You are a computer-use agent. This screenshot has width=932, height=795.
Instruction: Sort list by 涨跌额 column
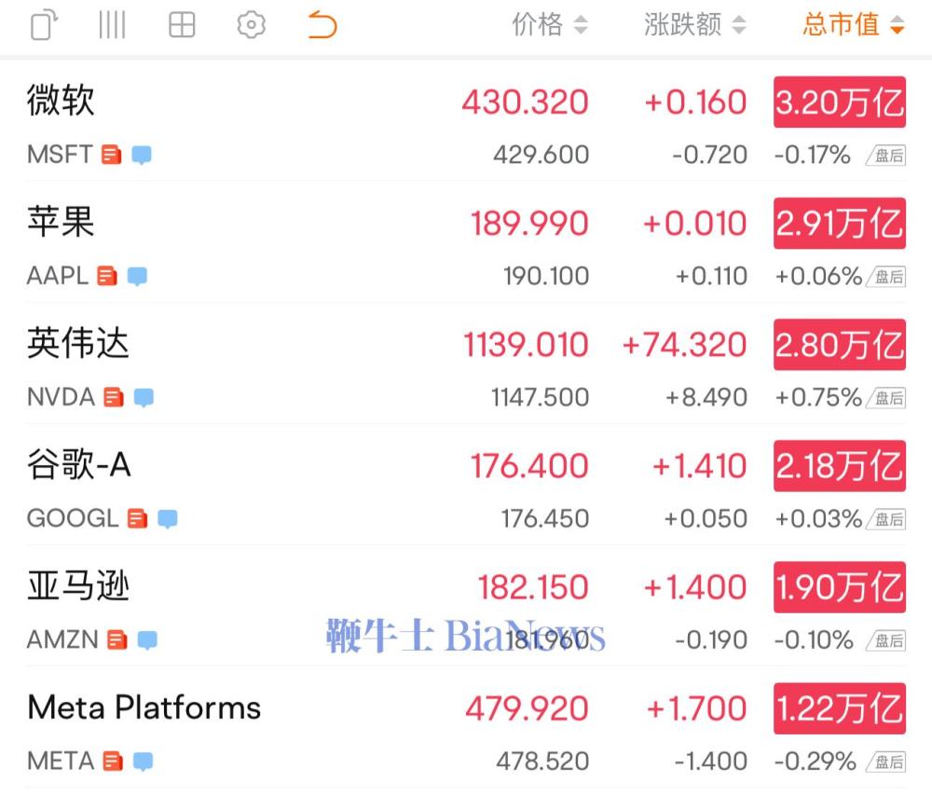(695, 25)
